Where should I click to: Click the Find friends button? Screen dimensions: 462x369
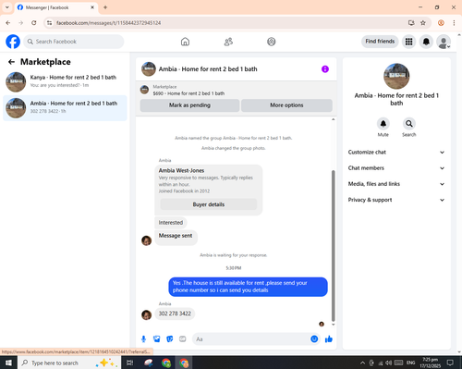(380, 42)
